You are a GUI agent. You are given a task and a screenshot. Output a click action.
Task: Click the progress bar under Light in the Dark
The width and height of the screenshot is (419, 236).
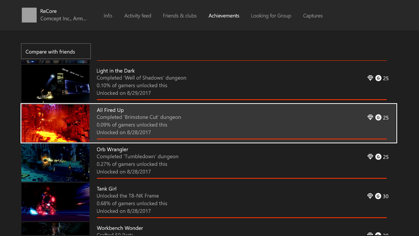(241, 100)
